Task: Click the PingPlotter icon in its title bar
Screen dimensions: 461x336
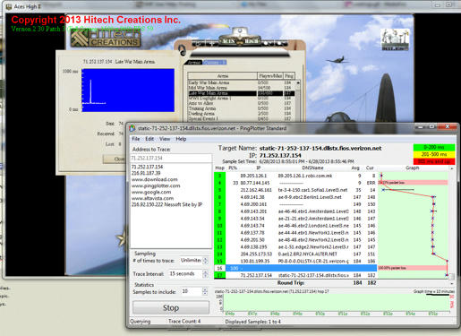Action: click(x=132, y=128)
